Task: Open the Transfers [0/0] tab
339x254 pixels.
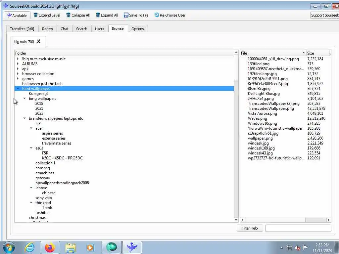Action: click(22, 29)
